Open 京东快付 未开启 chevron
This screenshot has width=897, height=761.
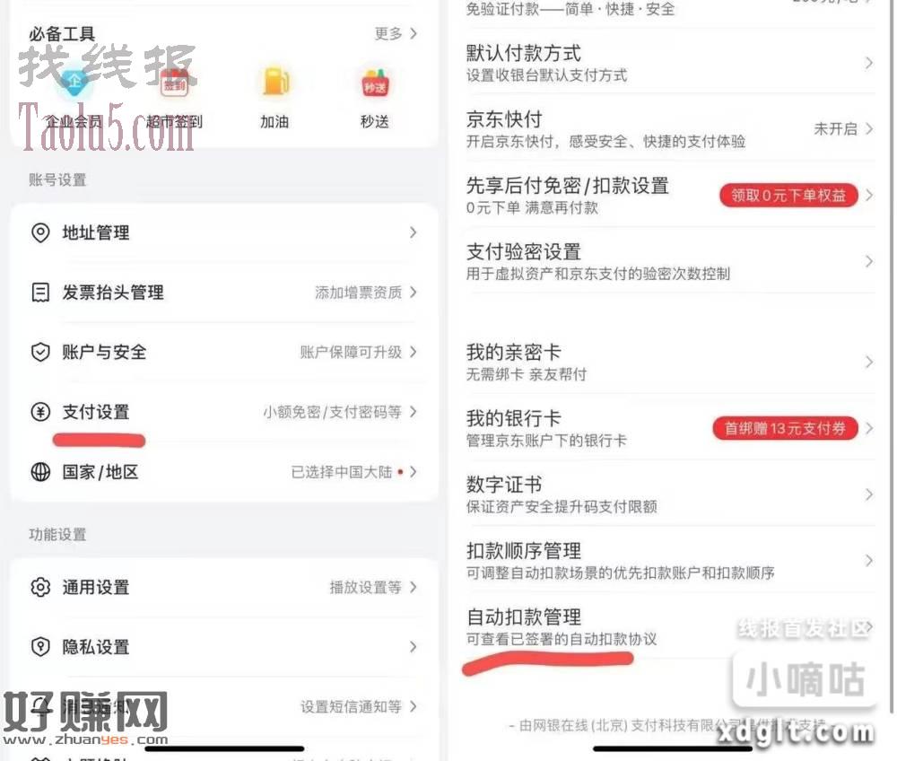(868, 128)
